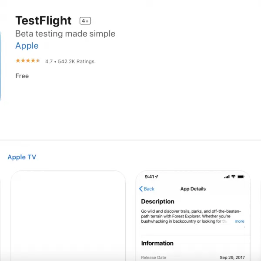The width and height of the screenshot is (261, 261).
Task: Click the Information heading in screenshot
Action: (157, 243)
